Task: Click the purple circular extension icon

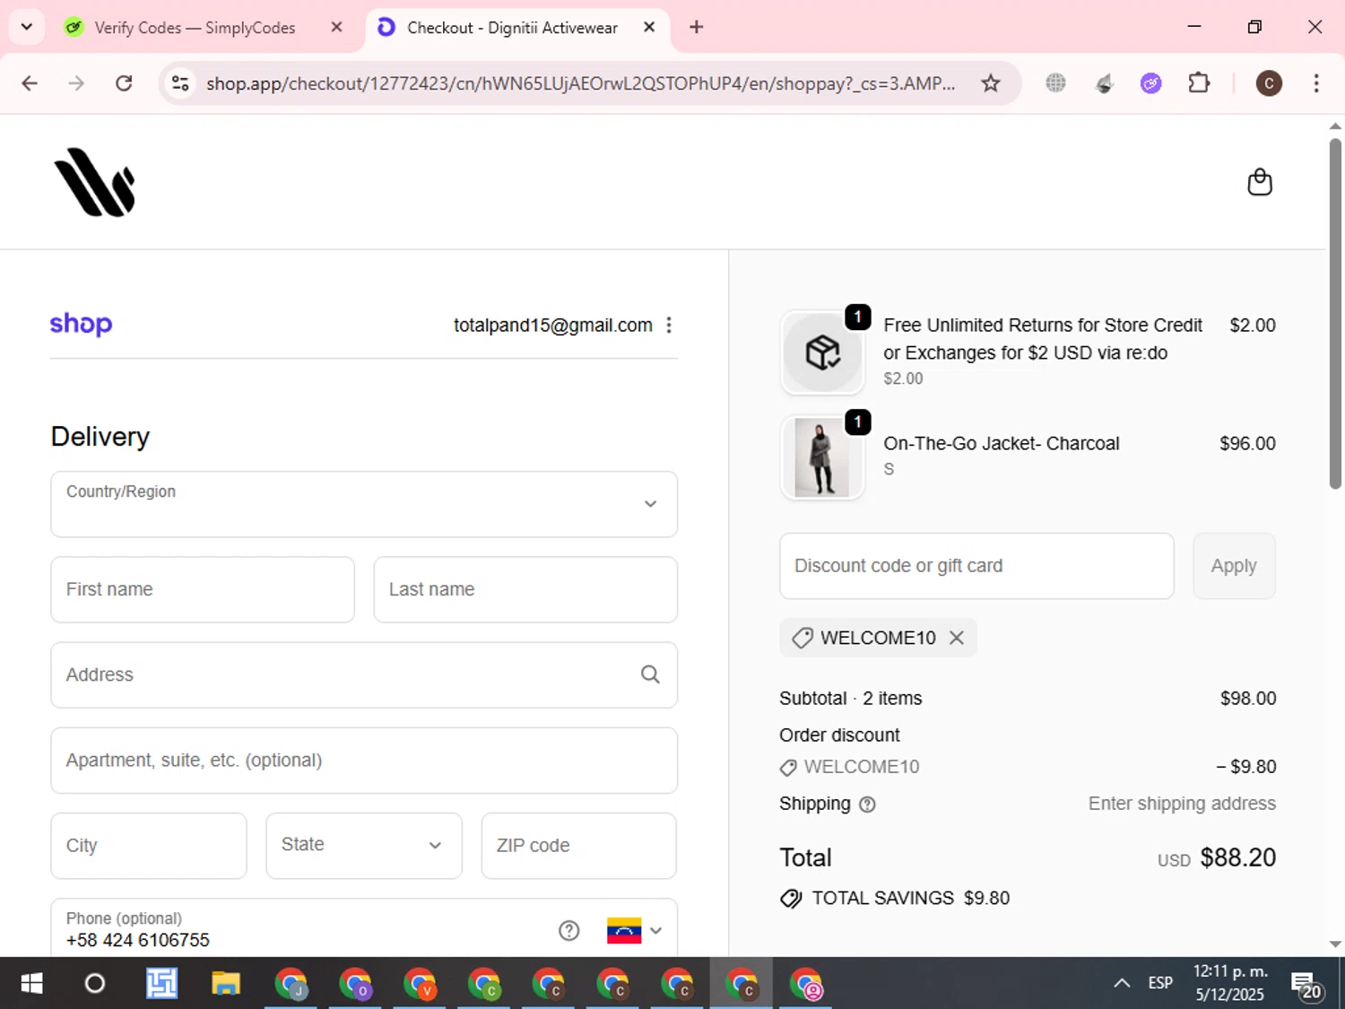Action: tap(1150, 83)
